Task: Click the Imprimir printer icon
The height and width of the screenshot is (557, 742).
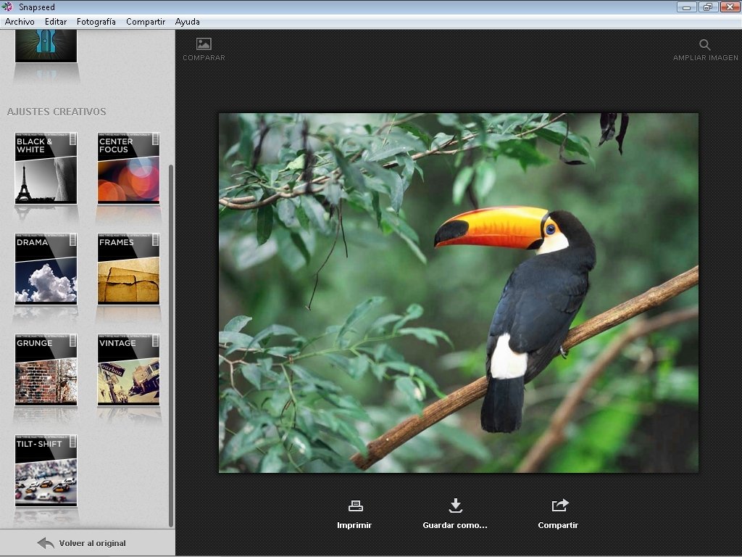Action: coord(355,506)
